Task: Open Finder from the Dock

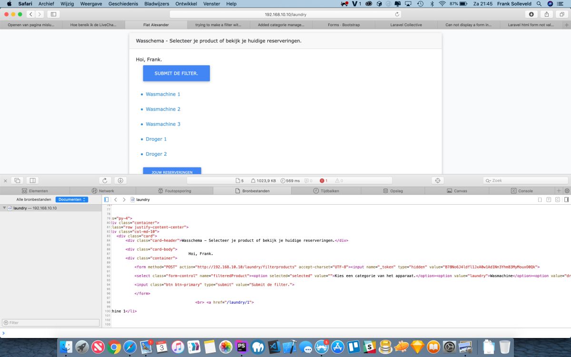Action: coord(67,347)
